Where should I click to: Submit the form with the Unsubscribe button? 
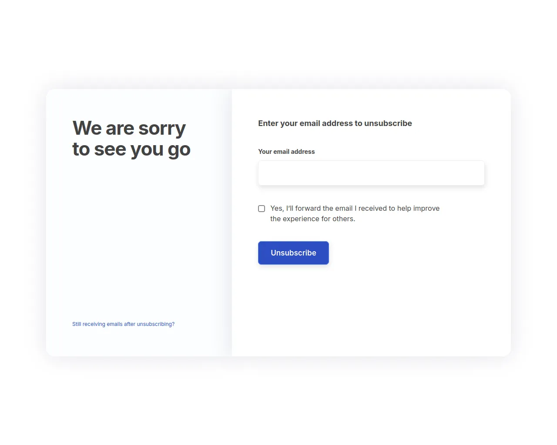point(293,253)
